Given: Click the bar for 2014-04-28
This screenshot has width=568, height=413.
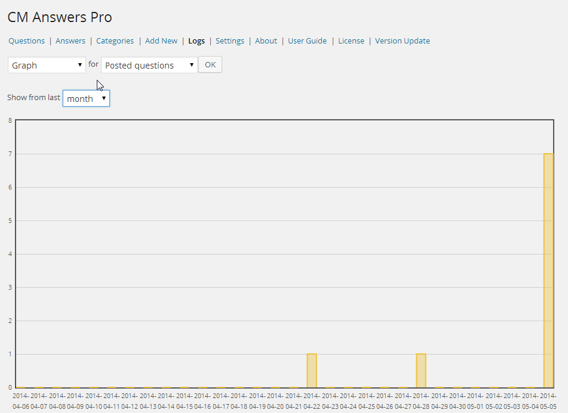Looking at the screenshot, I should (x=421, y=371).
